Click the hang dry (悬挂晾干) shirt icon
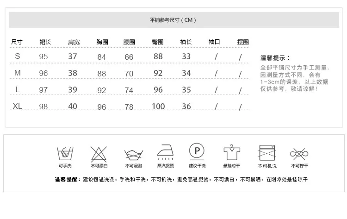 point(231,152)
